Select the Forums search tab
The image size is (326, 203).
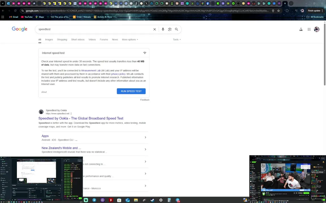coord(104,39)
